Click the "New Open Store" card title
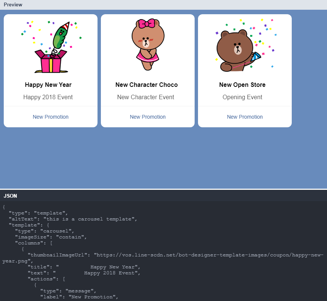Screen dimensions: 327x301 [242, 85]
